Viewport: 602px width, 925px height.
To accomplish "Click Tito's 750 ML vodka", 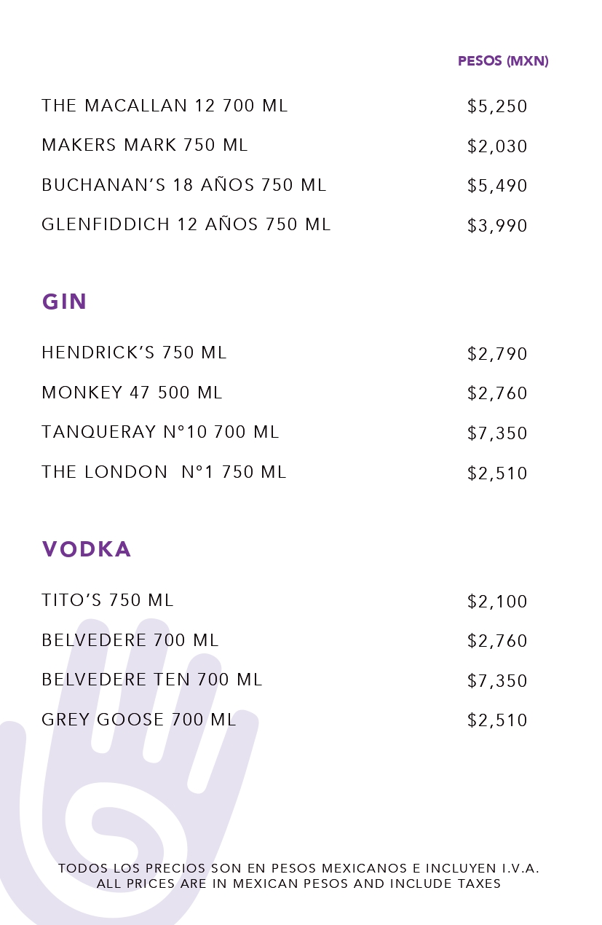I will 108,600.
